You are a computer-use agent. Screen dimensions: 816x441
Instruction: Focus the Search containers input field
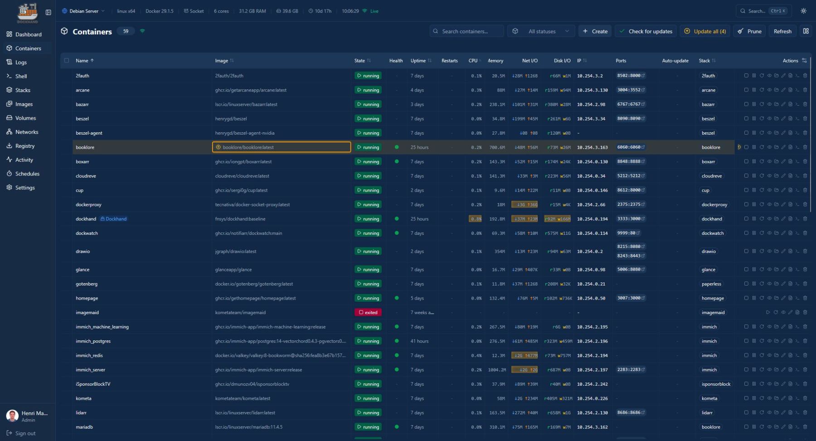coord(467,31)
